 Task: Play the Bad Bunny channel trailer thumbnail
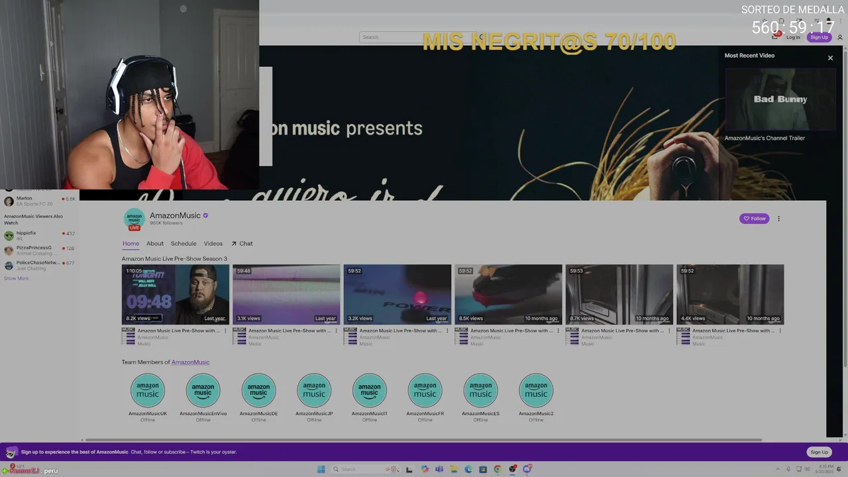click(780, 99)
